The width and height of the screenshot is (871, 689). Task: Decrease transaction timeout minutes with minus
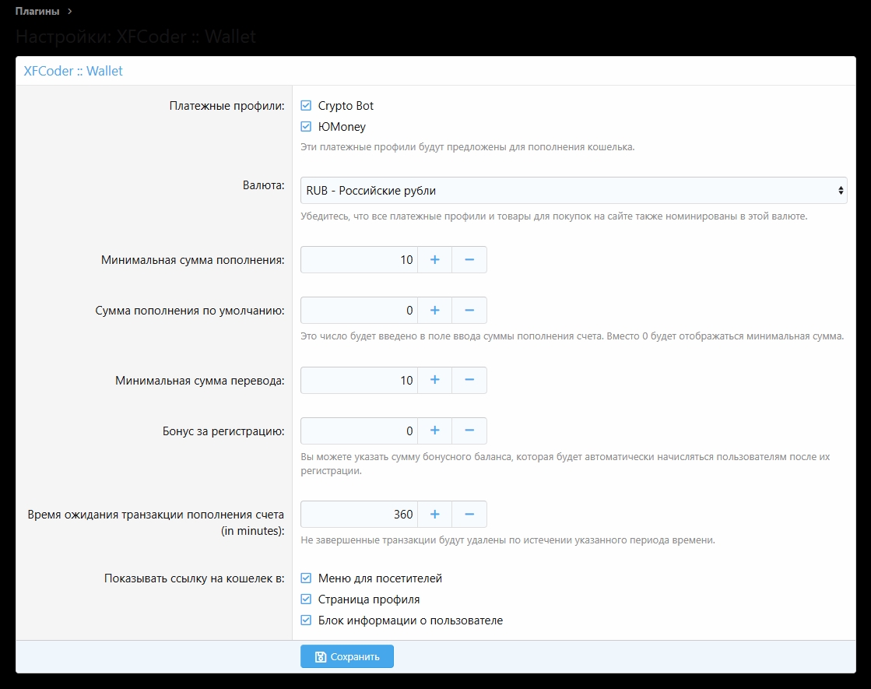click(x=469, y=514)
